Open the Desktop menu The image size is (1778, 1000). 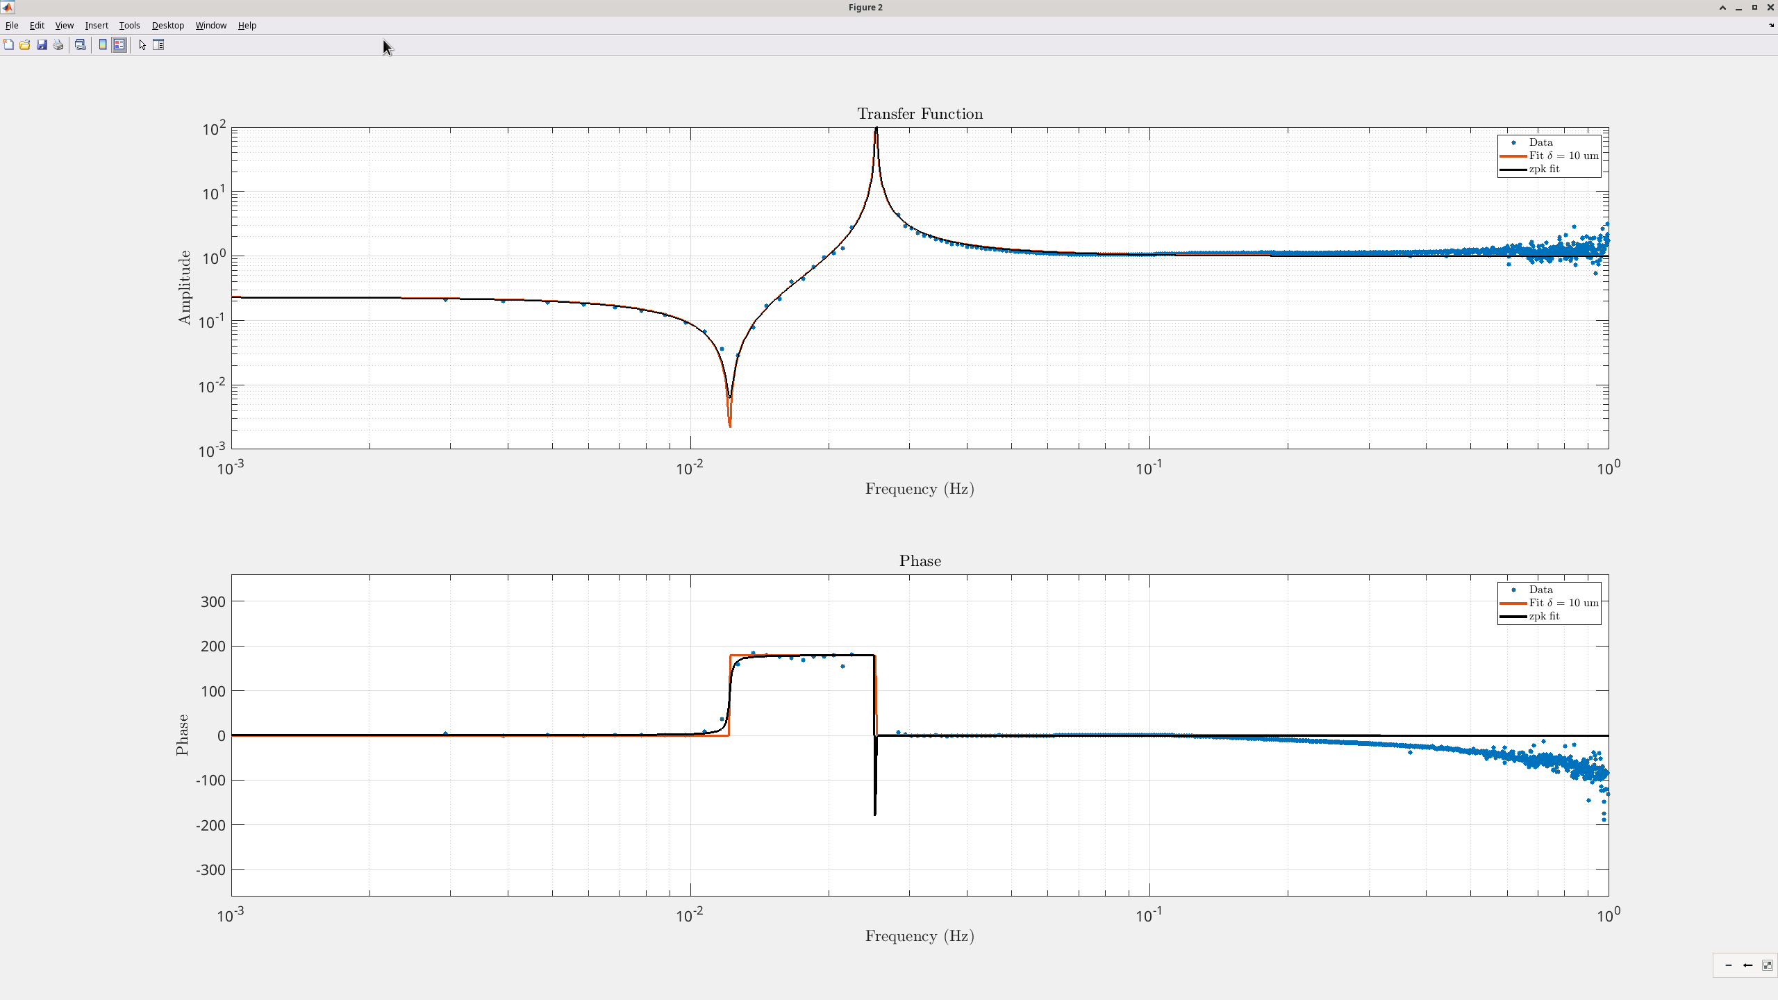coord(168,26)
